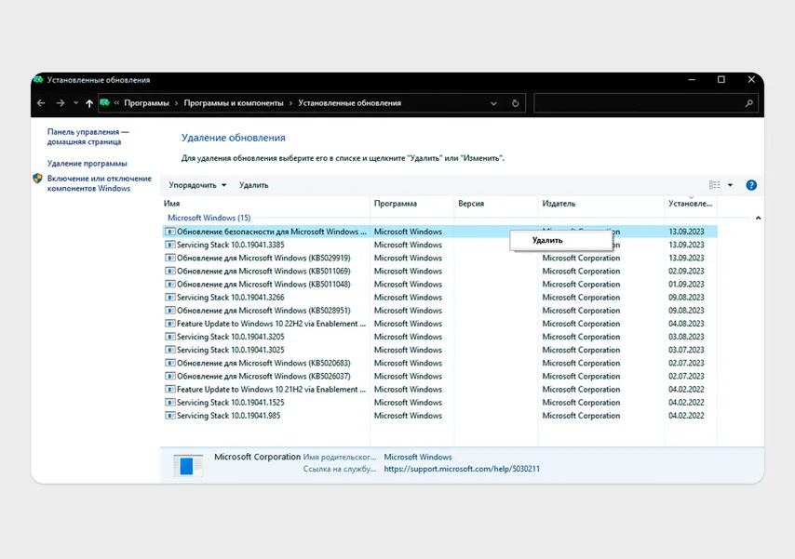Open address bar history dropdown chevron
The height and width of the screenshot is (559, 795).
point(493,103)
